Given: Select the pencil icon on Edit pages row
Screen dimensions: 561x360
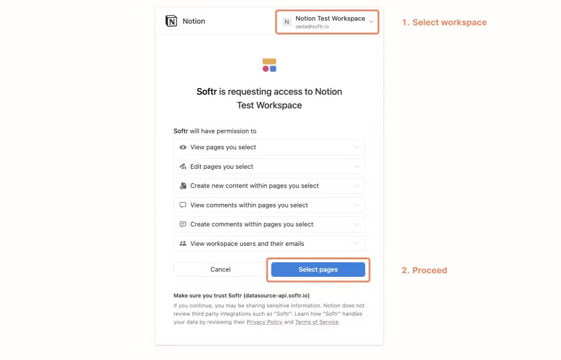Looking at the screenshot, I should click(183, 166).
